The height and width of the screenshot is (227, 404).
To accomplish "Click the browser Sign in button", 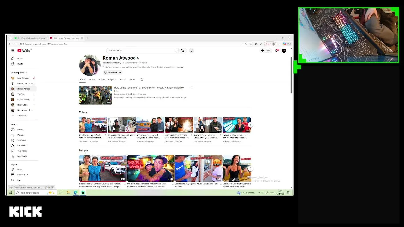I will point(270,44).
